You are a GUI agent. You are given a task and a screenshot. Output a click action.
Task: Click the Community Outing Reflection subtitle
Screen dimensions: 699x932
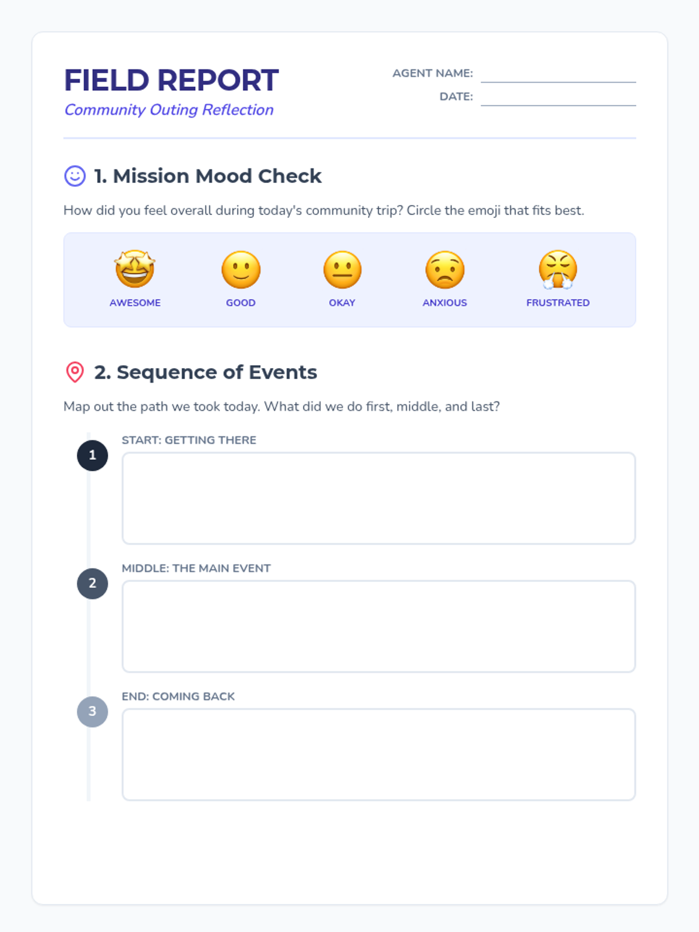(169, 110)
